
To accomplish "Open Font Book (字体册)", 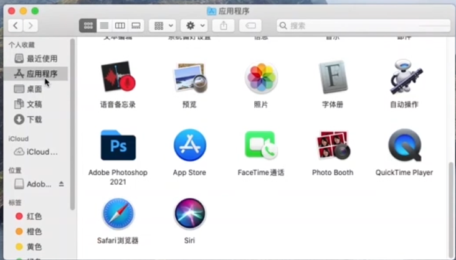I will click(333, 77).
